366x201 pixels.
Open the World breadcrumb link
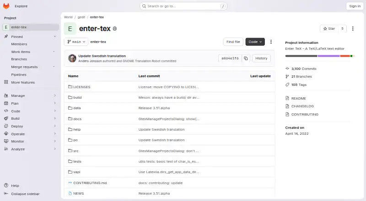pos(68,17)
